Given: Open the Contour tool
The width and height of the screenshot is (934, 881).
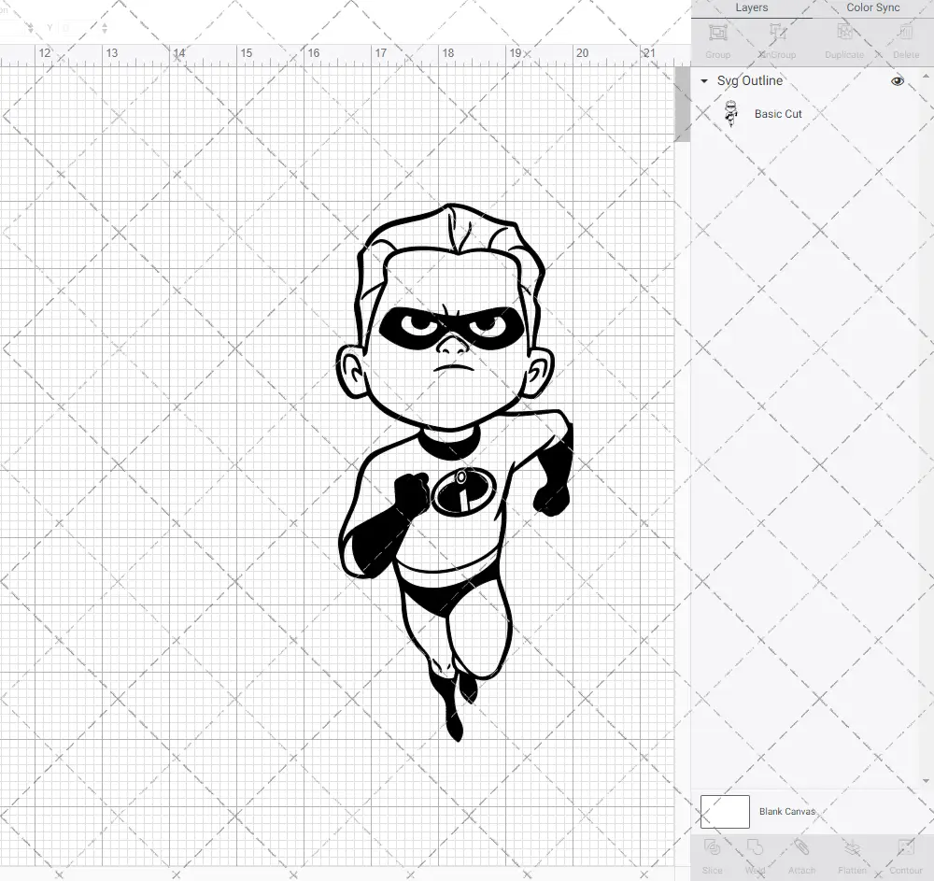Looking at the screenshot, I should (904, 855).
